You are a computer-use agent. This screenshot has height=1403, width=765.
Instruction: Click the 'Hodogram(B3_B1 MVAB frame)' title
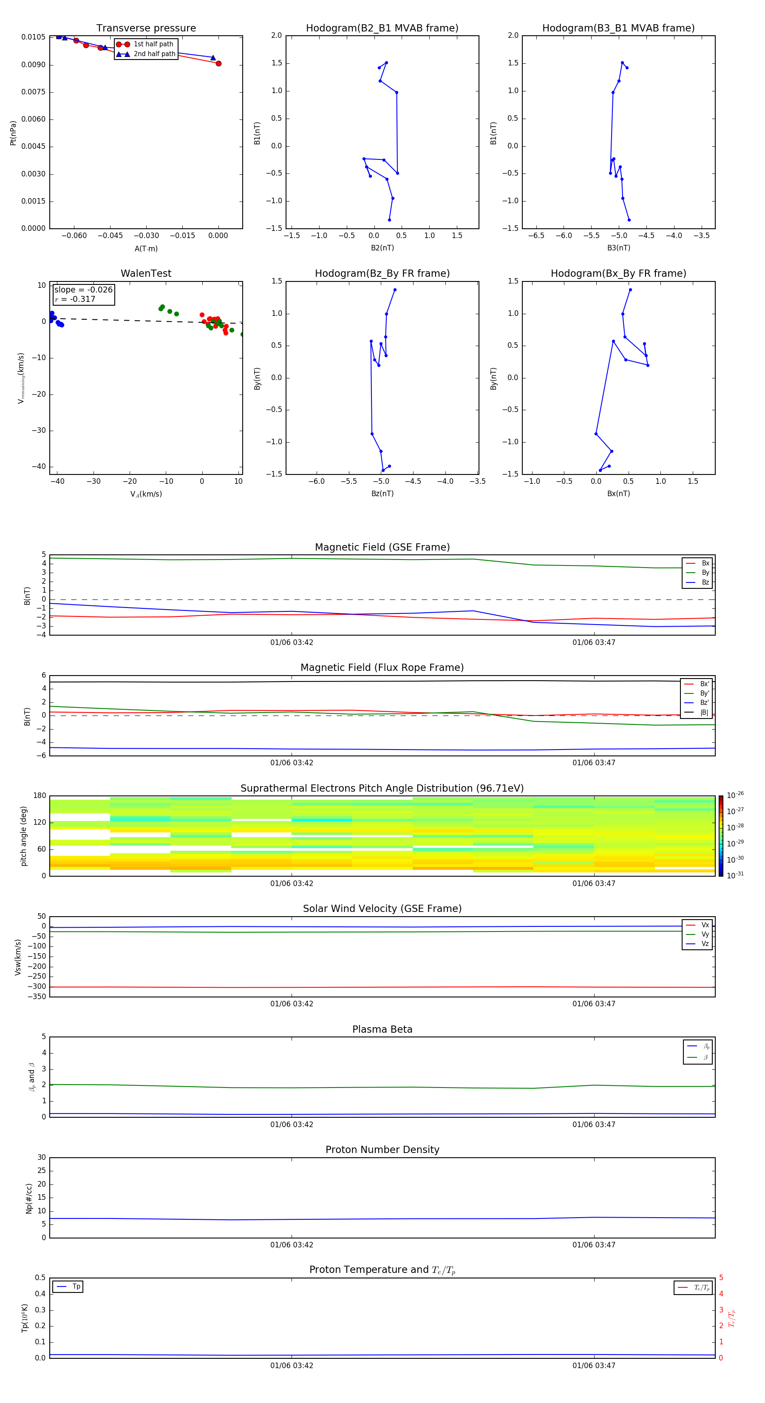tap(618, 28)
